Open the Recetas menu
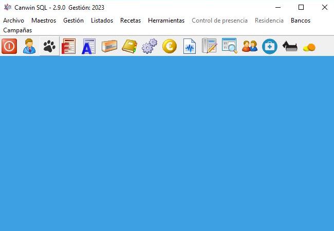Image resolution: width=334 pixels, height=231 pixels. coord(131,21)
